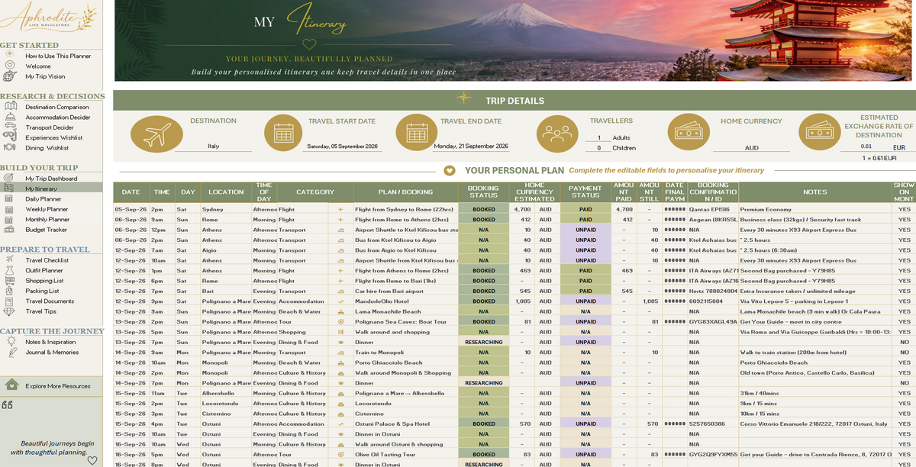Viewport: 916px width, 467px height.
Task: Click the map icon beside Destination Comparison
Action: (10, 107)
